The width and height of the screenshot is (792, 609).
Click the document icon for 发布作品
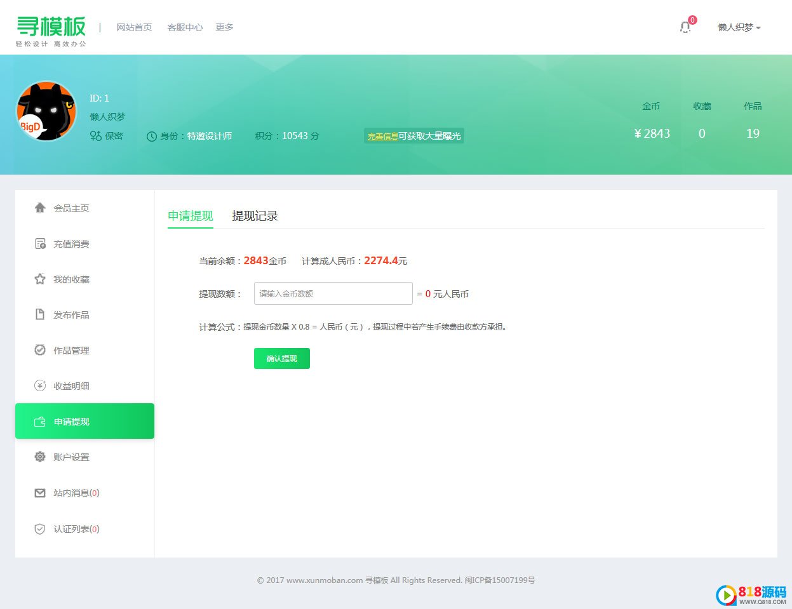coord(40,314)
